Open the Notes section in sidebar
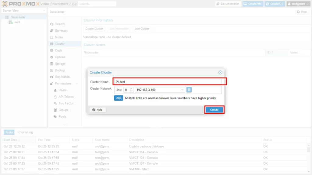This screenshot has width=312, height=175. pos(59,37)
